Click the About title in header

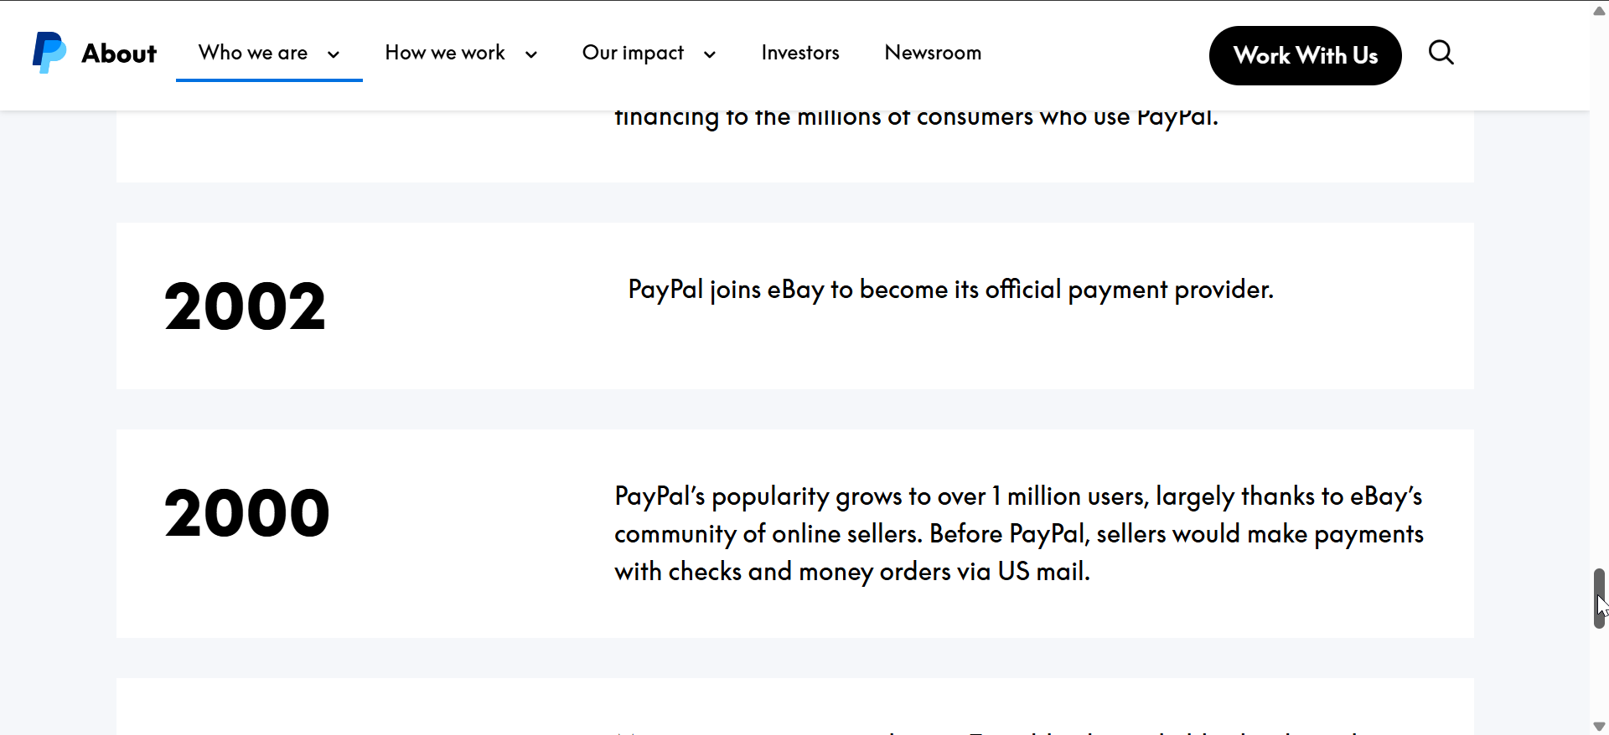[x=119, y=54]
